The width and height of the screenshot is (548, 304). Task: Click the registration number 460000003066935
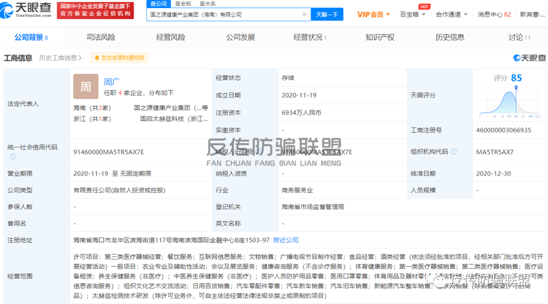click(x=503, y=130)
